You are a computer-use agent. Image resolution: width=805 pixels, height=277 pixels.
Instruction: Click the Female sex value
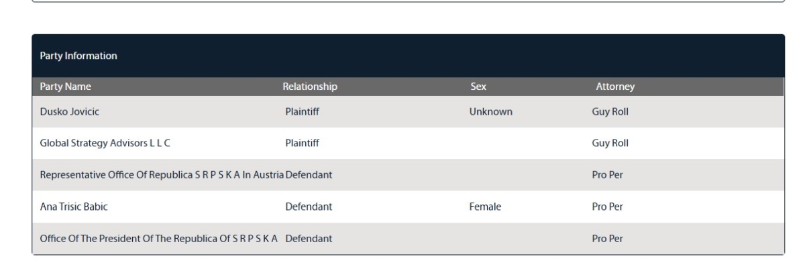click(485, 207)
